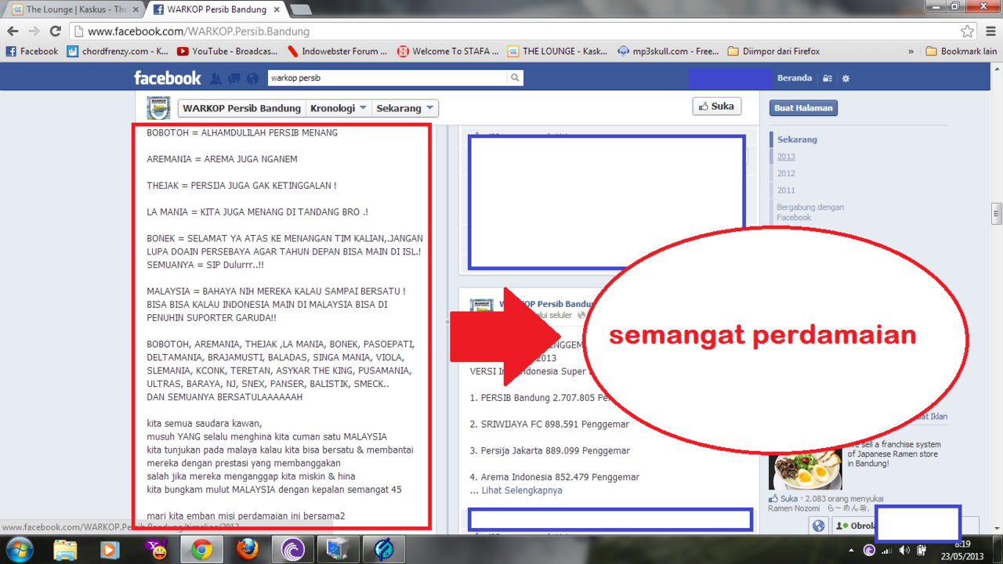Viewport: 1003px width, 564px height.
Task: Open the Chrome menu icon
Action: (x=990, y=31)
